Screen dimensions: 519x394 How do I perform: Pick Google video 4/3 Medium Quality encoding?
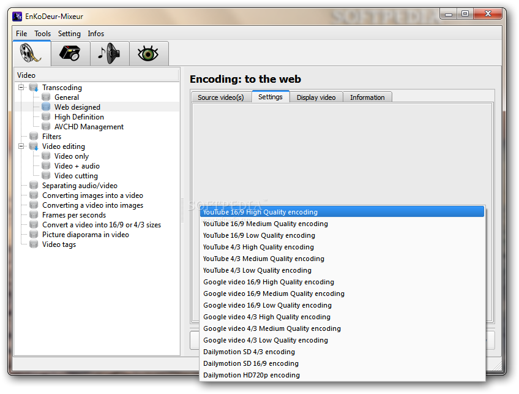[x=342, y=328]
